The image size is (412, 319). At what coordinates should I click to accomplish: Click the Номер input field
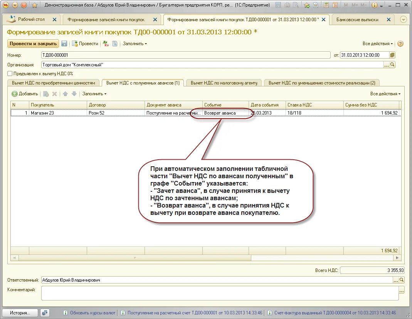(x=186, y=55)
